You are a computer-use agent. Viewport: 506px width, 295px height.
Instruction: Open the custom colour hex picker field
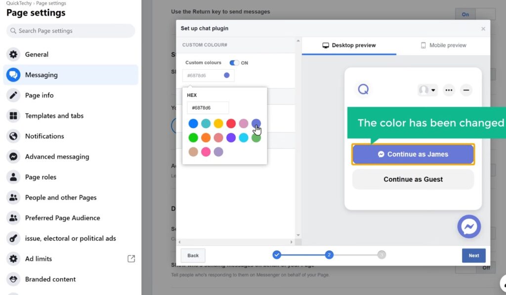208,76
